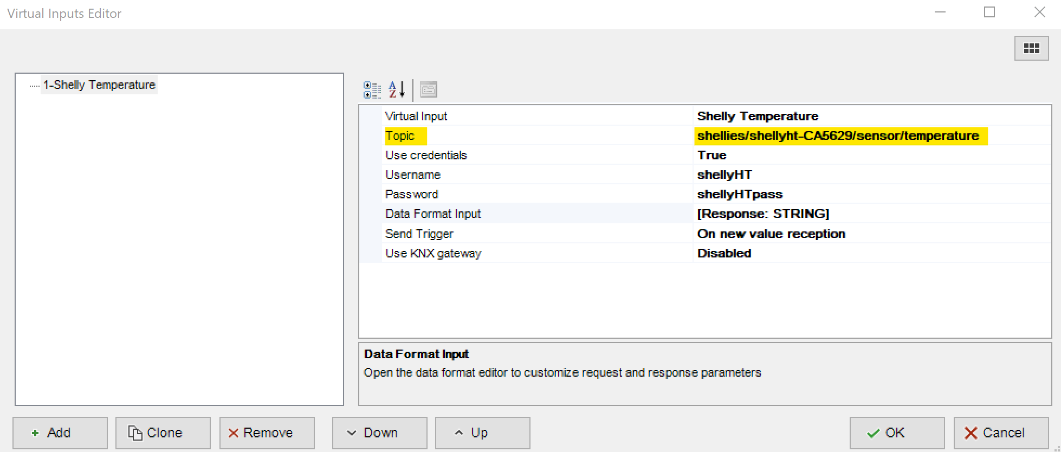Viewport: 1061px width, 452px height.
Task: Click the Property Pages icon
Action: point(429,90)
